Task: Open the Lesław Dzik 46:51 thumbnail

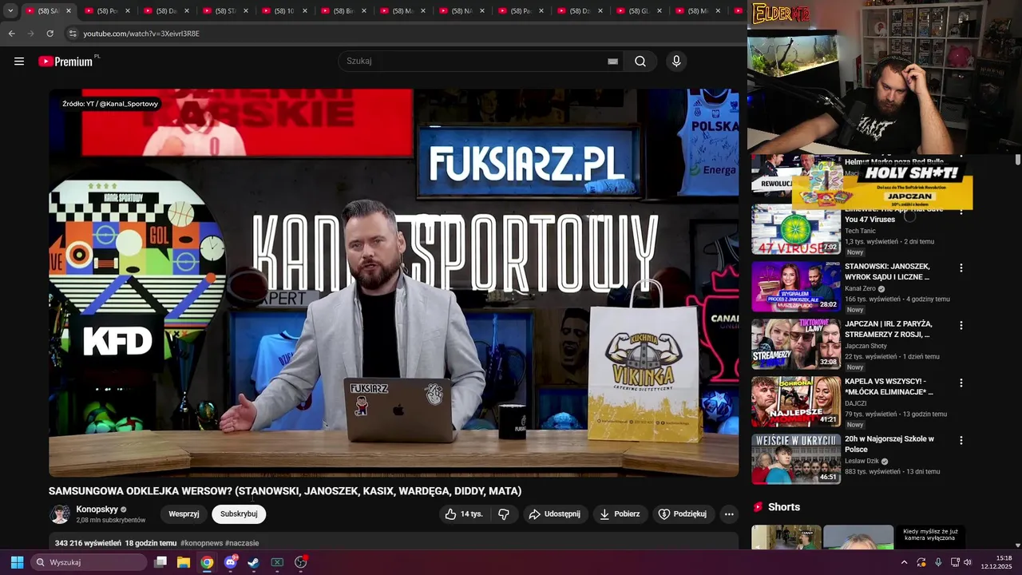Action: 796,459
